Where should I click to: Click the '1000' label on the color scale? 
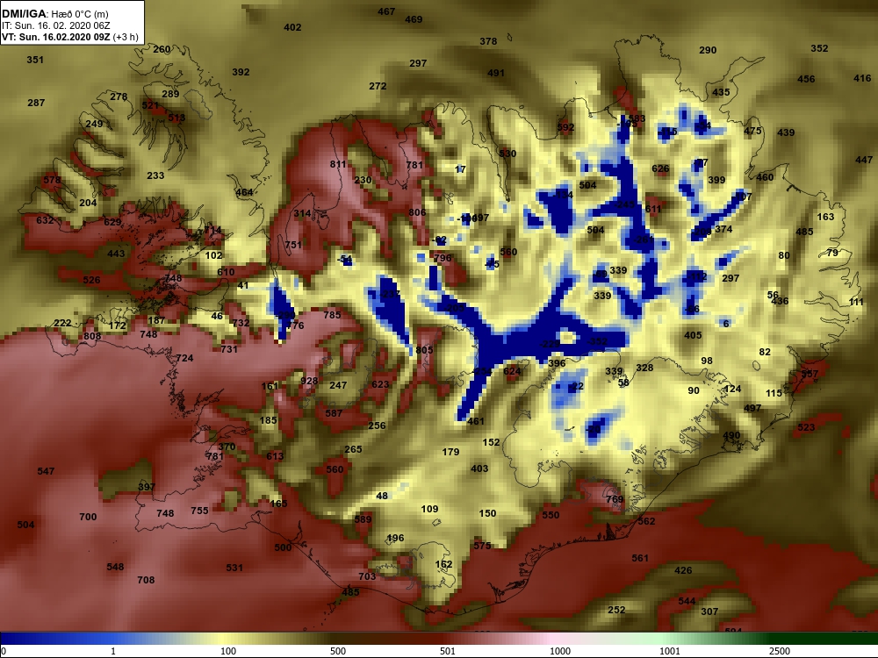pyautogui.click(x=560, y=651)
